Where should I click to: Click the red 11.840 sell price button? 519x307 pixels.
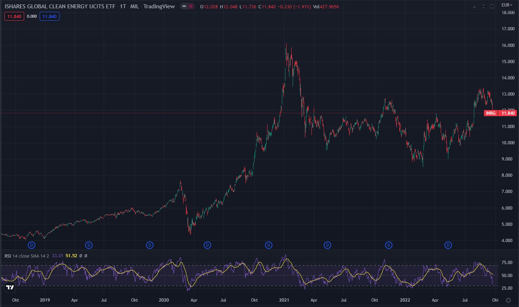pyautogui.click(x=14, y=16)
